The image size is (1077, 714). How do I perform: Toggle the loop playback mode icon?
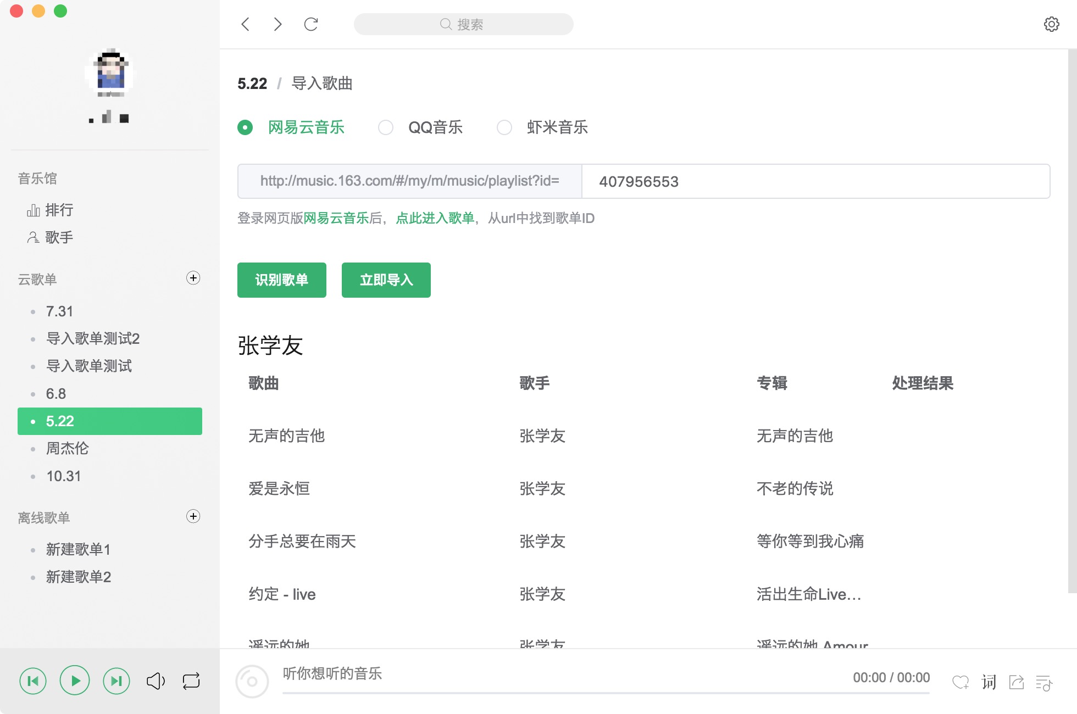pyautogui.click(x=191, y=681)
